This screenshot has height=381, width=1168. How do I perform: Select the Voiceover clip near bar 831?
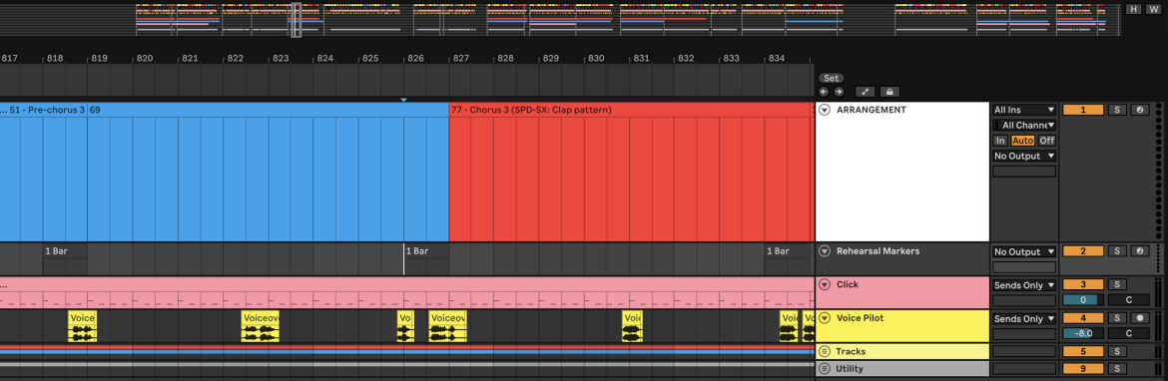[632, 327]
